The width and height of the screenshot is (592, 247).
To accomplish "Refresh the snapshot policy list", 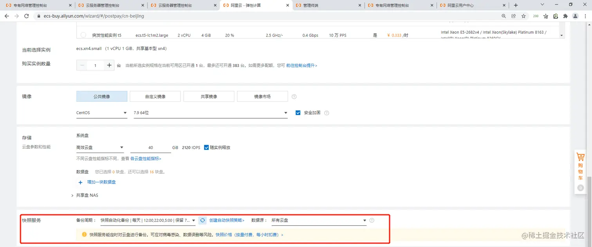I will 202,220.
